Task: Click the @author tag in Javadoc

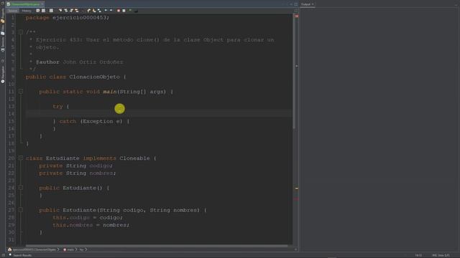Action: (47, 62)
